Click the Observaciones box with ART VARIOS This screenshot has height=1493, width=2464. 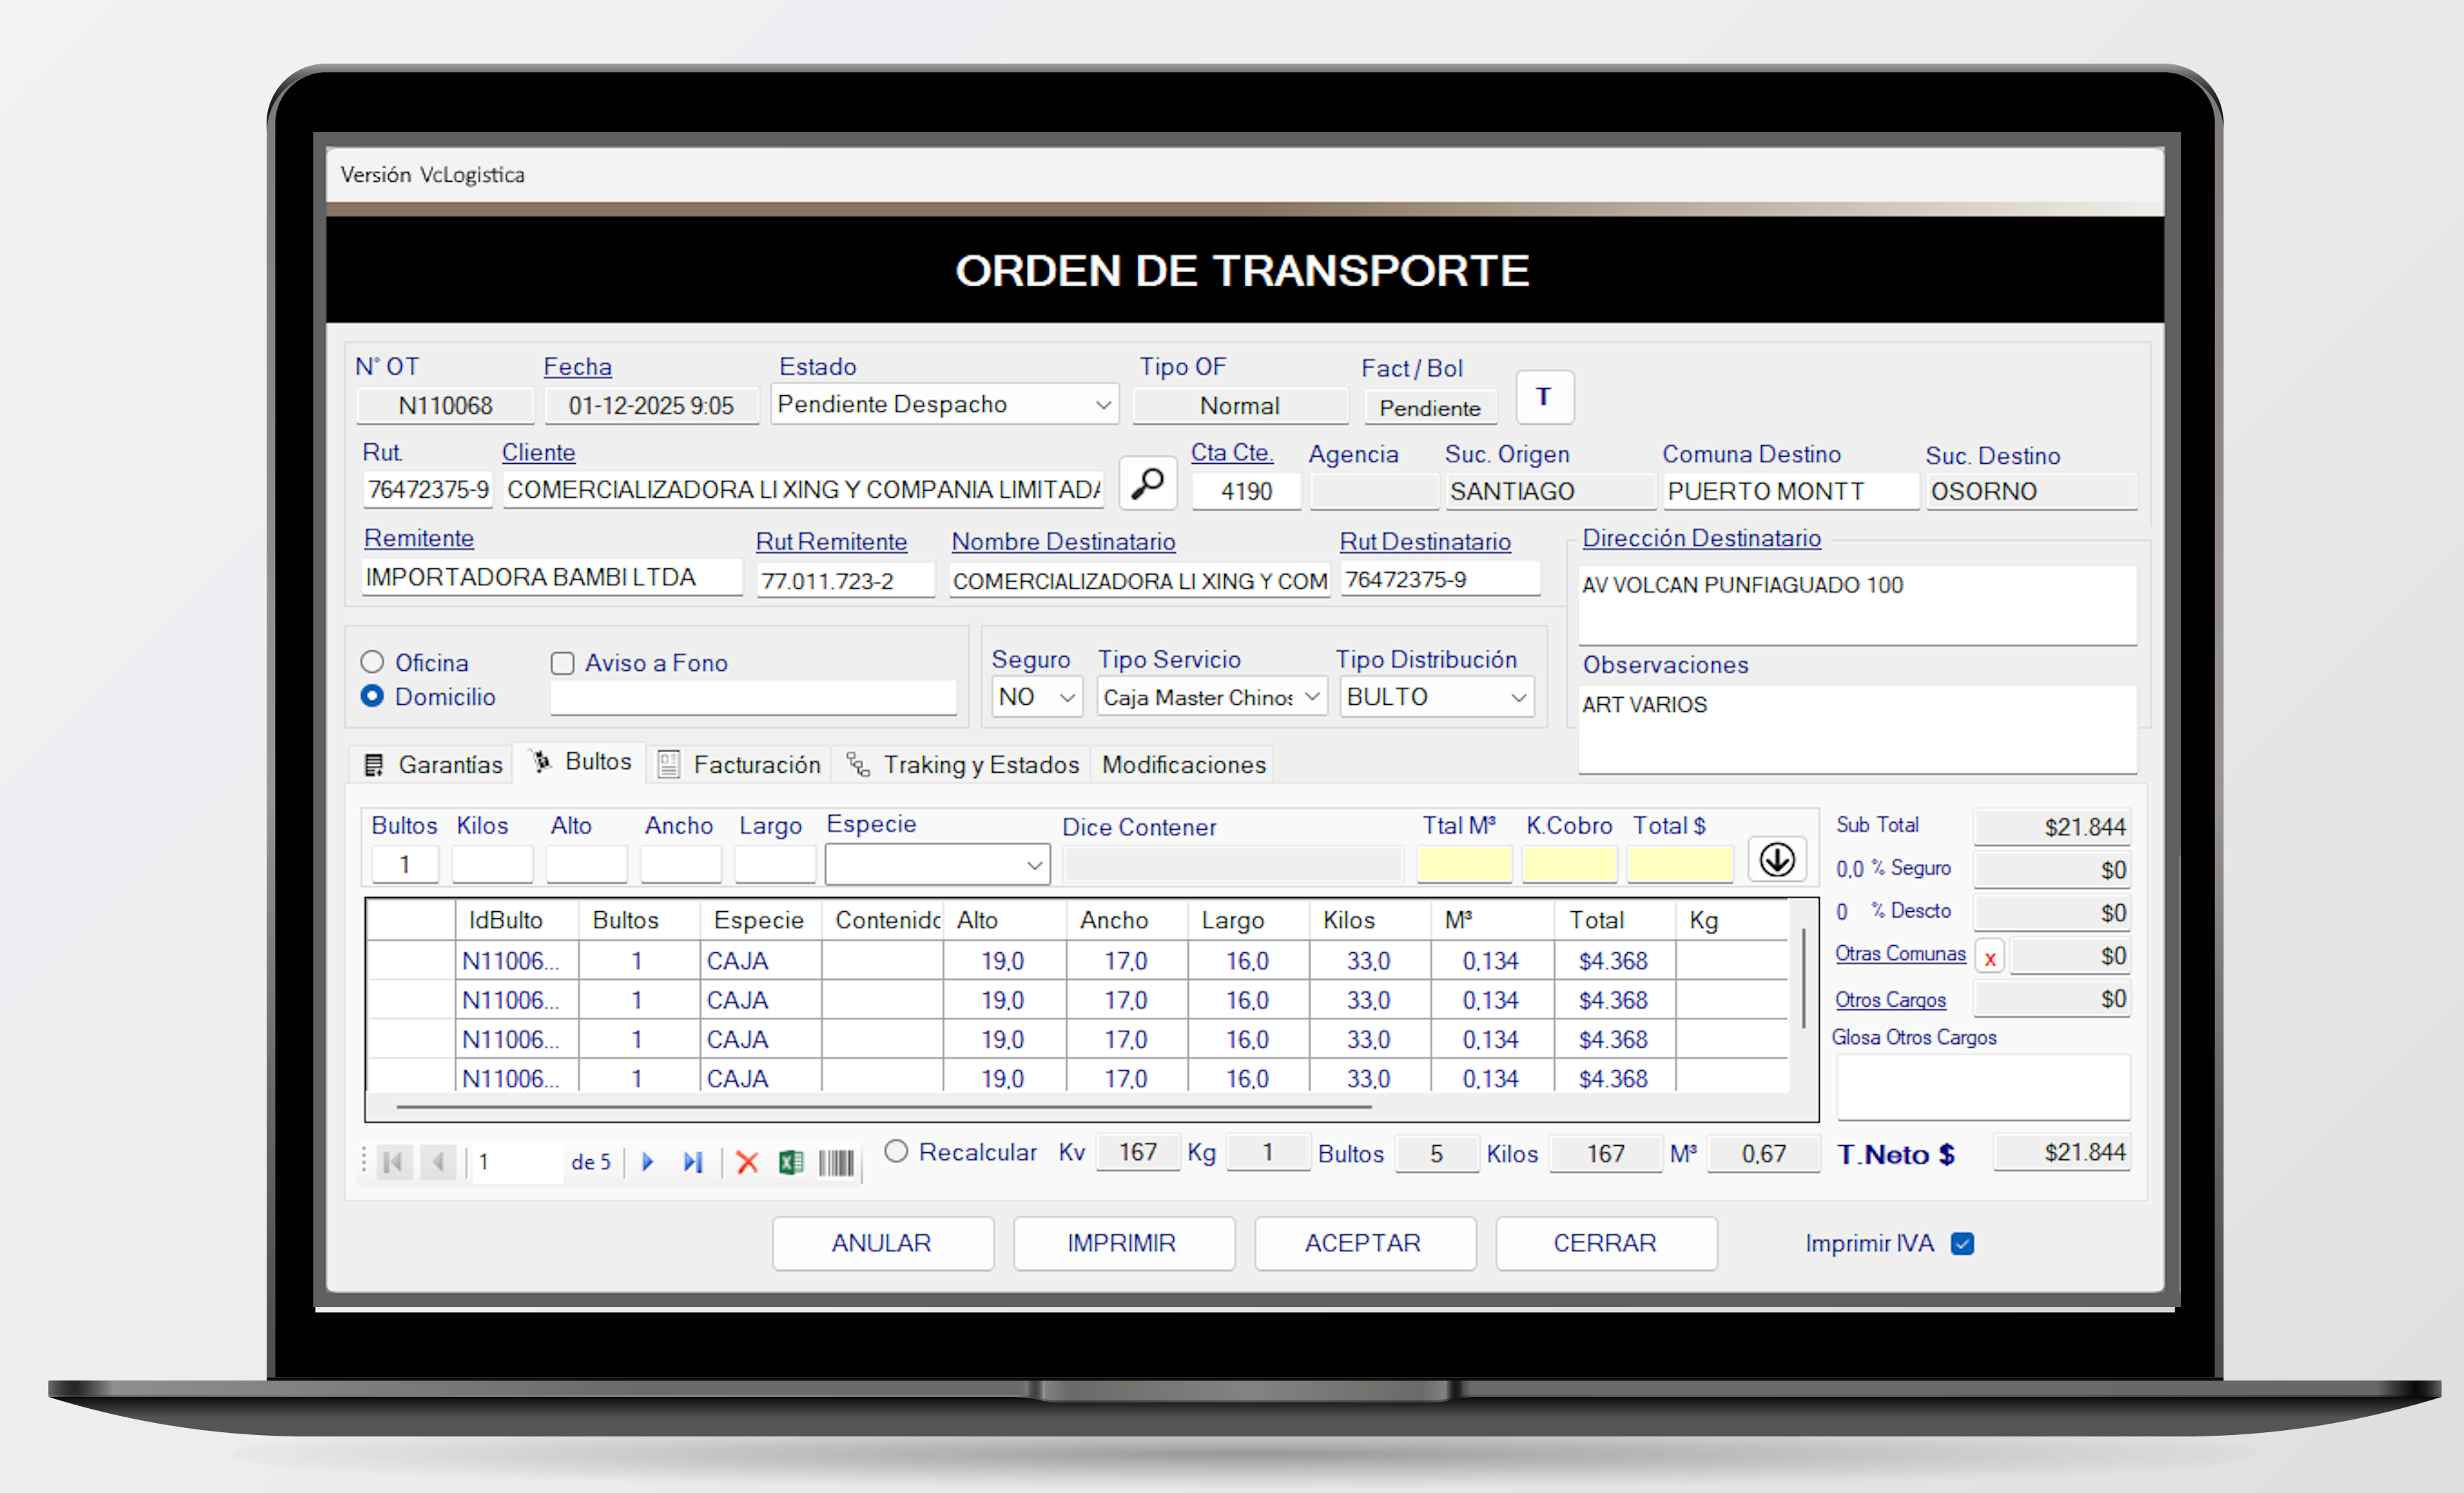coord(1858,729)
